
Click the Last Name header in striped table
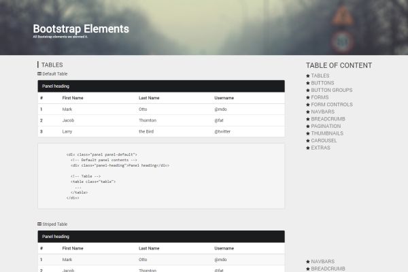pyautogui.click(x=149, y=248)
